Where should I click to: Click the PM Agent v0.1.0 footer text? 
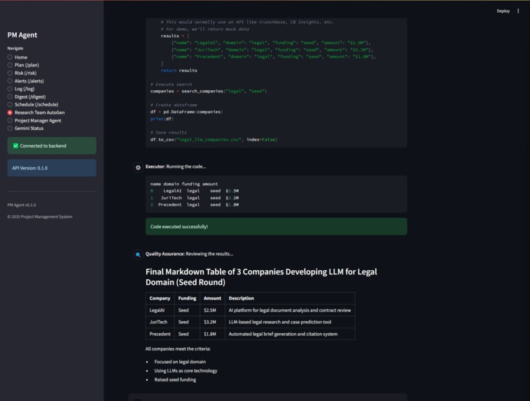tap(22, 205)
